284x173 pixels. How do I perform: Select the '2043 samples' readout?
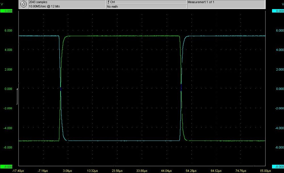[x=38, y=2]
